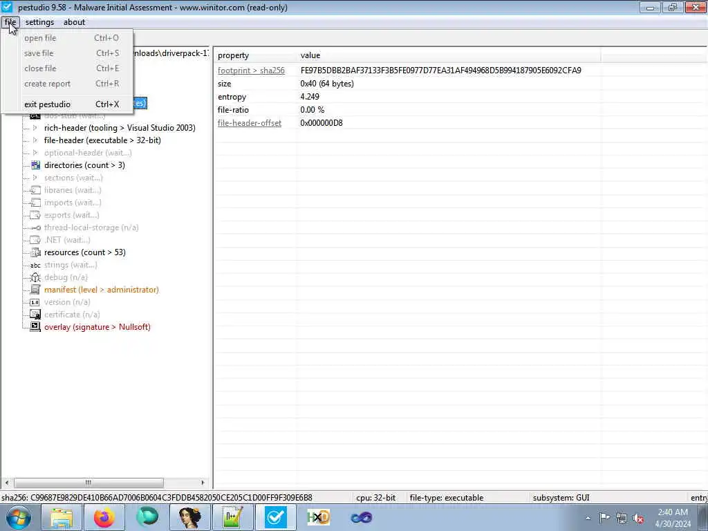The height and width of the screenshot is (531, 708).
Task: Click the certificate icon
Action: [x=35, y=315]
